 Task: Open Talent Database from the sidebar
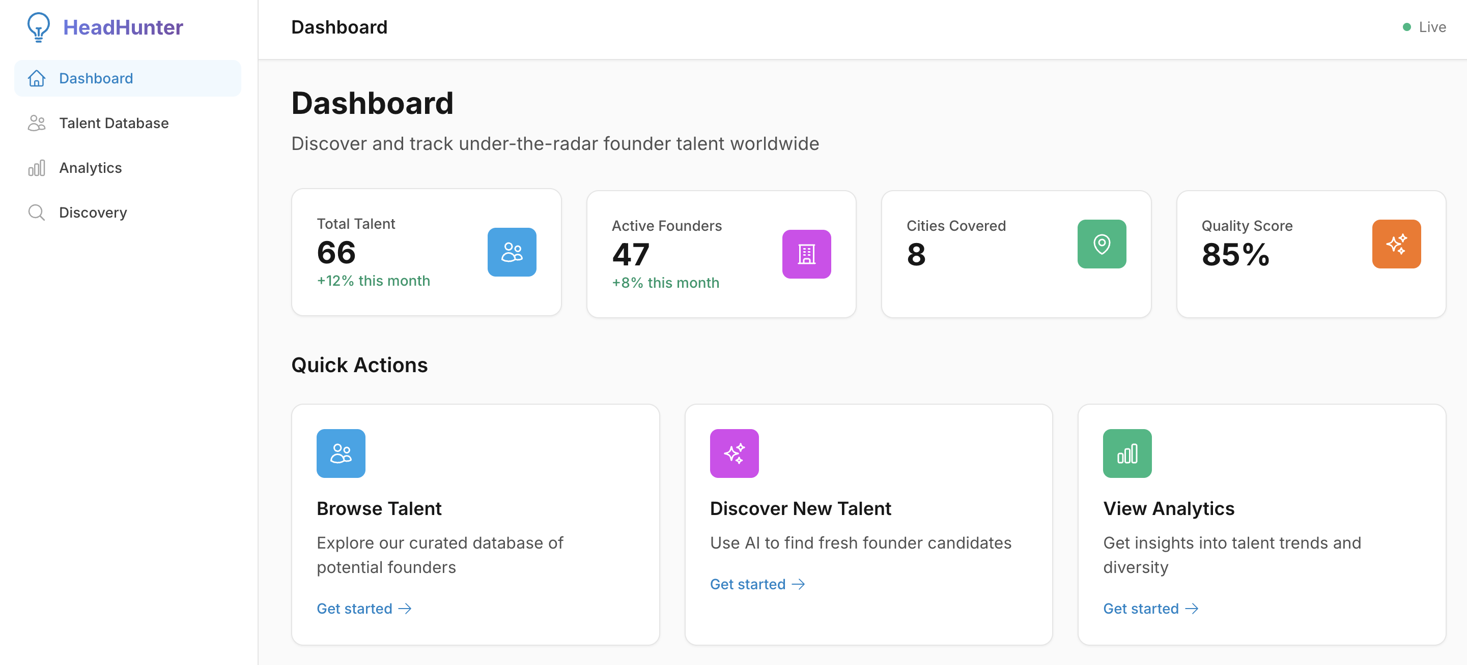tap(114, 123)
